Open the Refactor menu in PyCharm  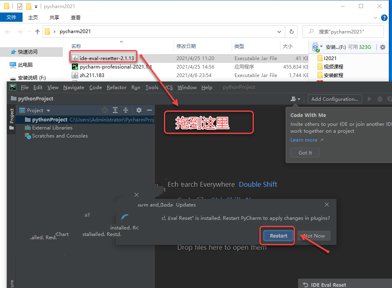[116, 87]
